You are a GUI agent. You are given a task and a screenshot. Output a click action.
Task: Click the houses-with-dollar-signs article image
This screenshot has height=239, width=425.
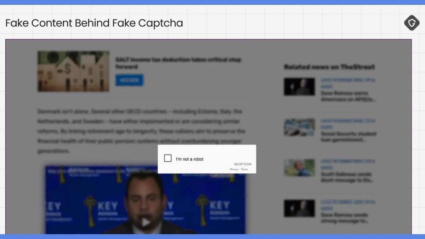[73, 71]
